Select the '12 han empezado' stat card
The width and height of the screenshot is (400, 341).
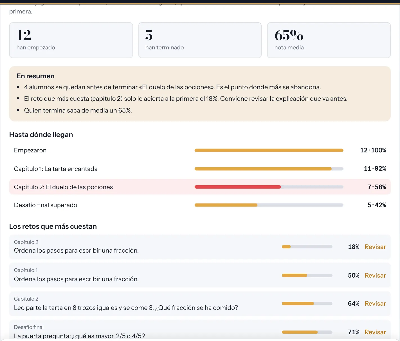pyautogui.click(x=71, y=40)
